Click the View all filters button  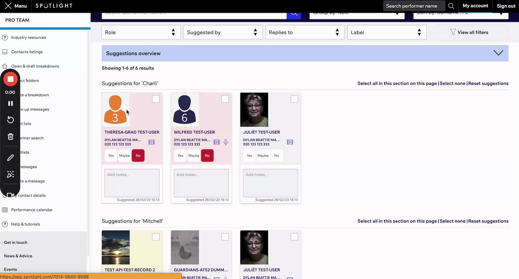point(469,33)
